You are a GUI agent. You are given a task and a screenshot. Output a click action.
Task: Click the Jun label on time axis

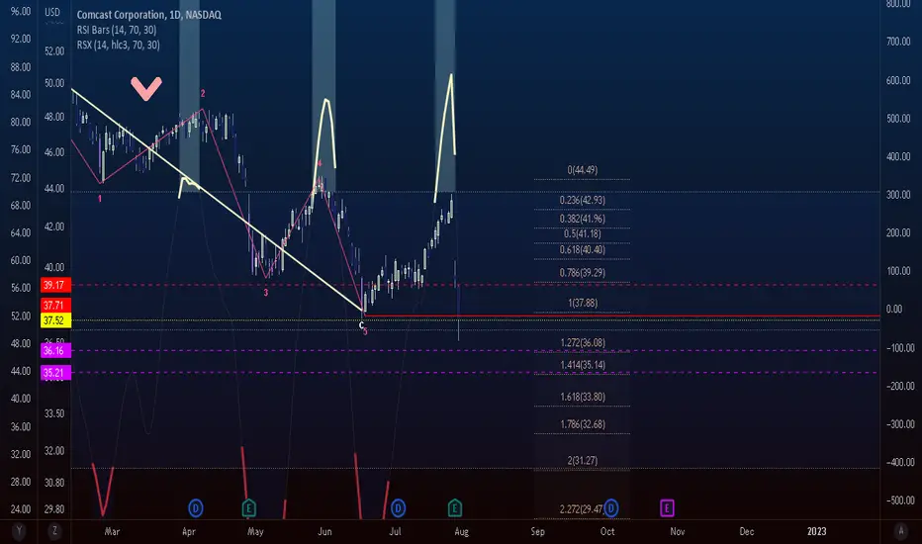click(324, 532)
